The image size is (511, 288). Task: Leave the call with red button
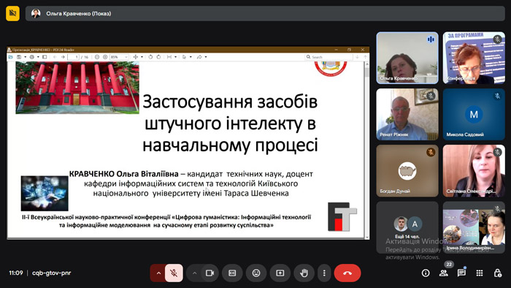(x=347, y=273)
